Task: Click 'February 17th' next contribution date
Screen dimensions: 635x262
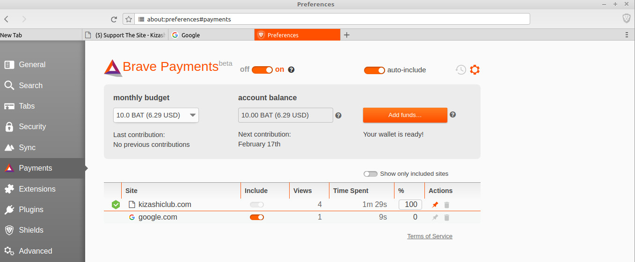Action: (x=259, y=144)
